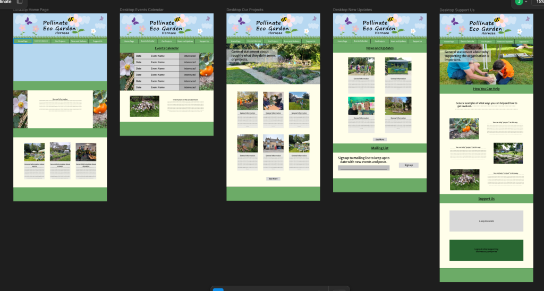Select the "Desktop Our Projects" frame label

click(x=244, y=10)
